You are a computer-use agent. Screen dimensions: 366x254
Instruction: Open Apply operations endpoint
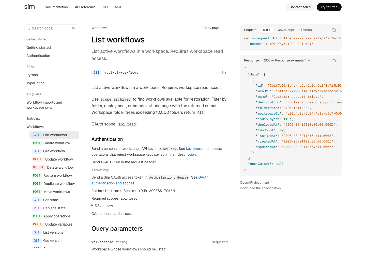(x=54, y=216)
